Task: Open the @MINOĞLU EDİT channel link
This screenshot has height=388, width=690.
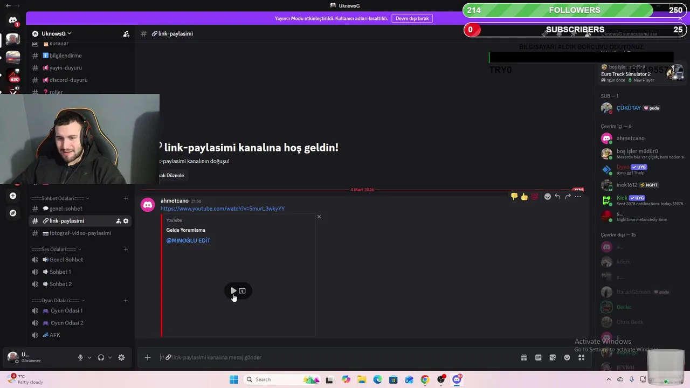Action: [x=188, y=240]
